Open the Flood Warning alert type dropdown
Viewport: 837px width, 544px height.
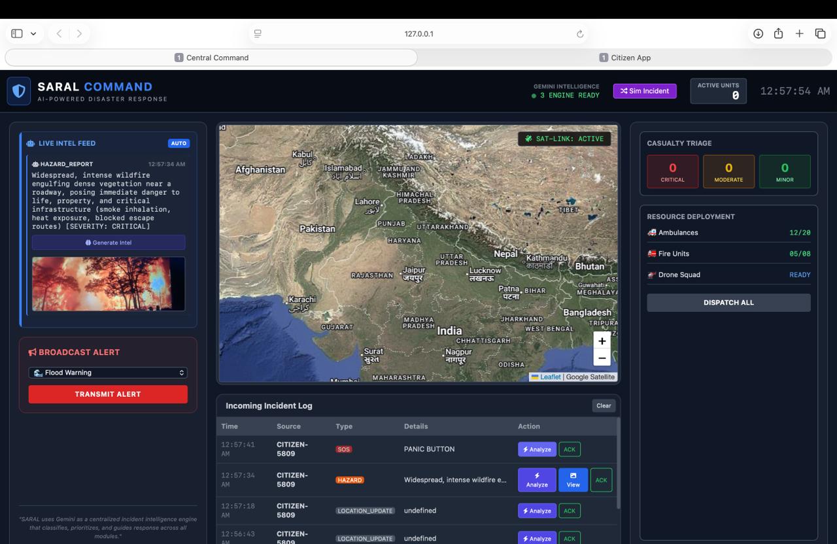pyautogui.click(x=108, y=373)
